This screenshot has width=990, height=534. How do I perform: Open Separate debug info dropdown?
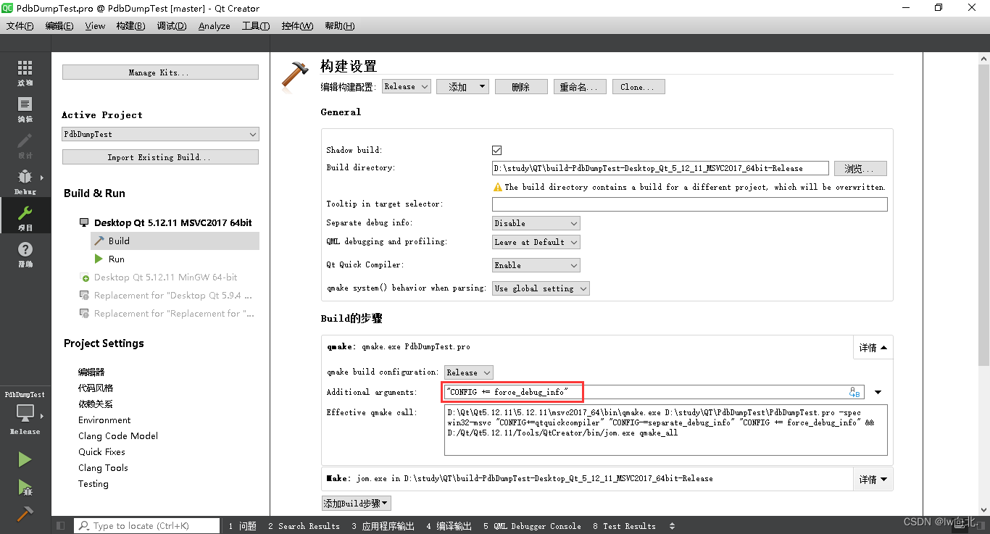pyautogui.click(x=536, y=223)
